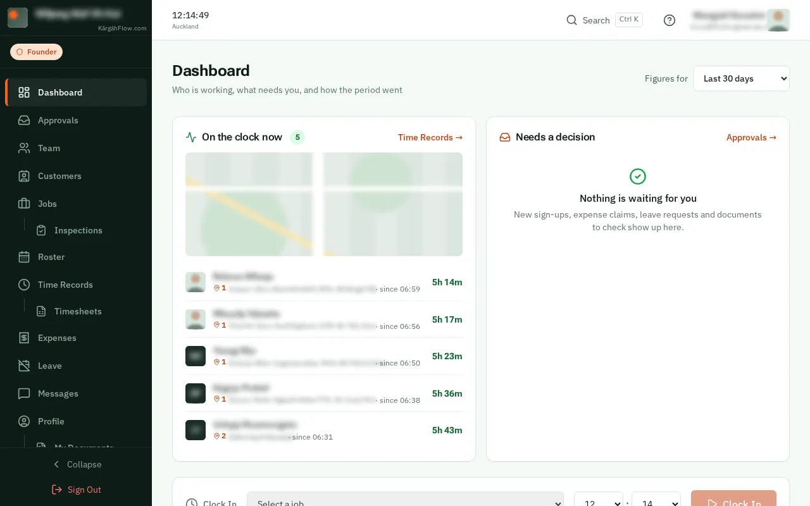The image size is (810, 506).
Task: Click the Approvals inbox icon in sidebar
Action: coord(24,120)
